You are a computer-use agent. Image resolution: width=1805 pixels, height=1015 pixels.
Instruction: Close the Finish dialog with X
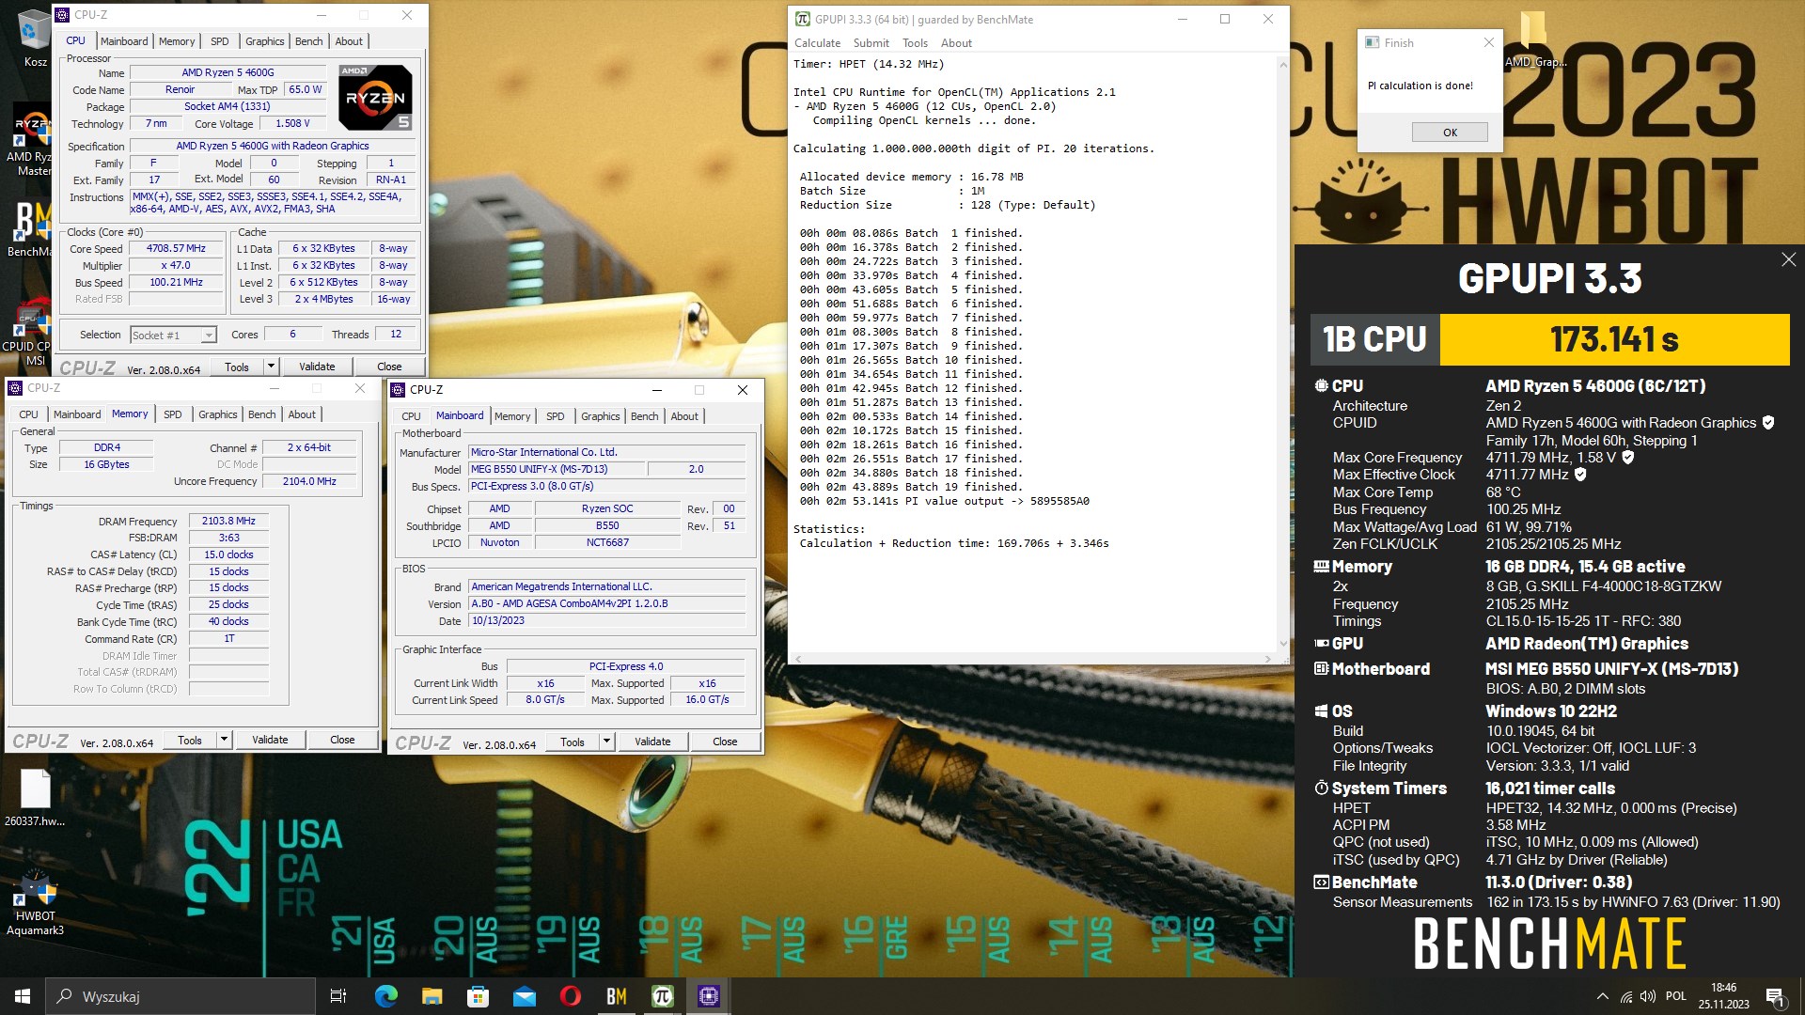click(x=1488, y=42)
